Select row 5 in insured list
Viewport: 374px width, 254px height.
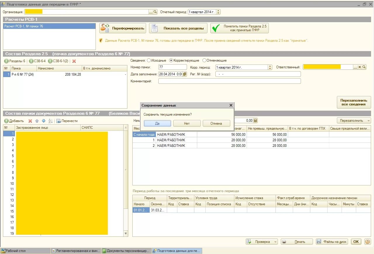[x=63, y=156]
